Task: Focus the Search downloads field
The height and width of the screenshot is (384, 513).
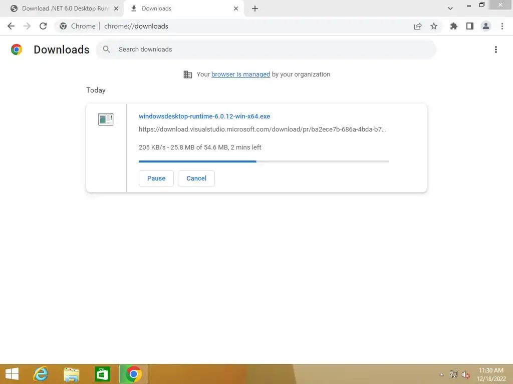Action: tap(266, 49)
